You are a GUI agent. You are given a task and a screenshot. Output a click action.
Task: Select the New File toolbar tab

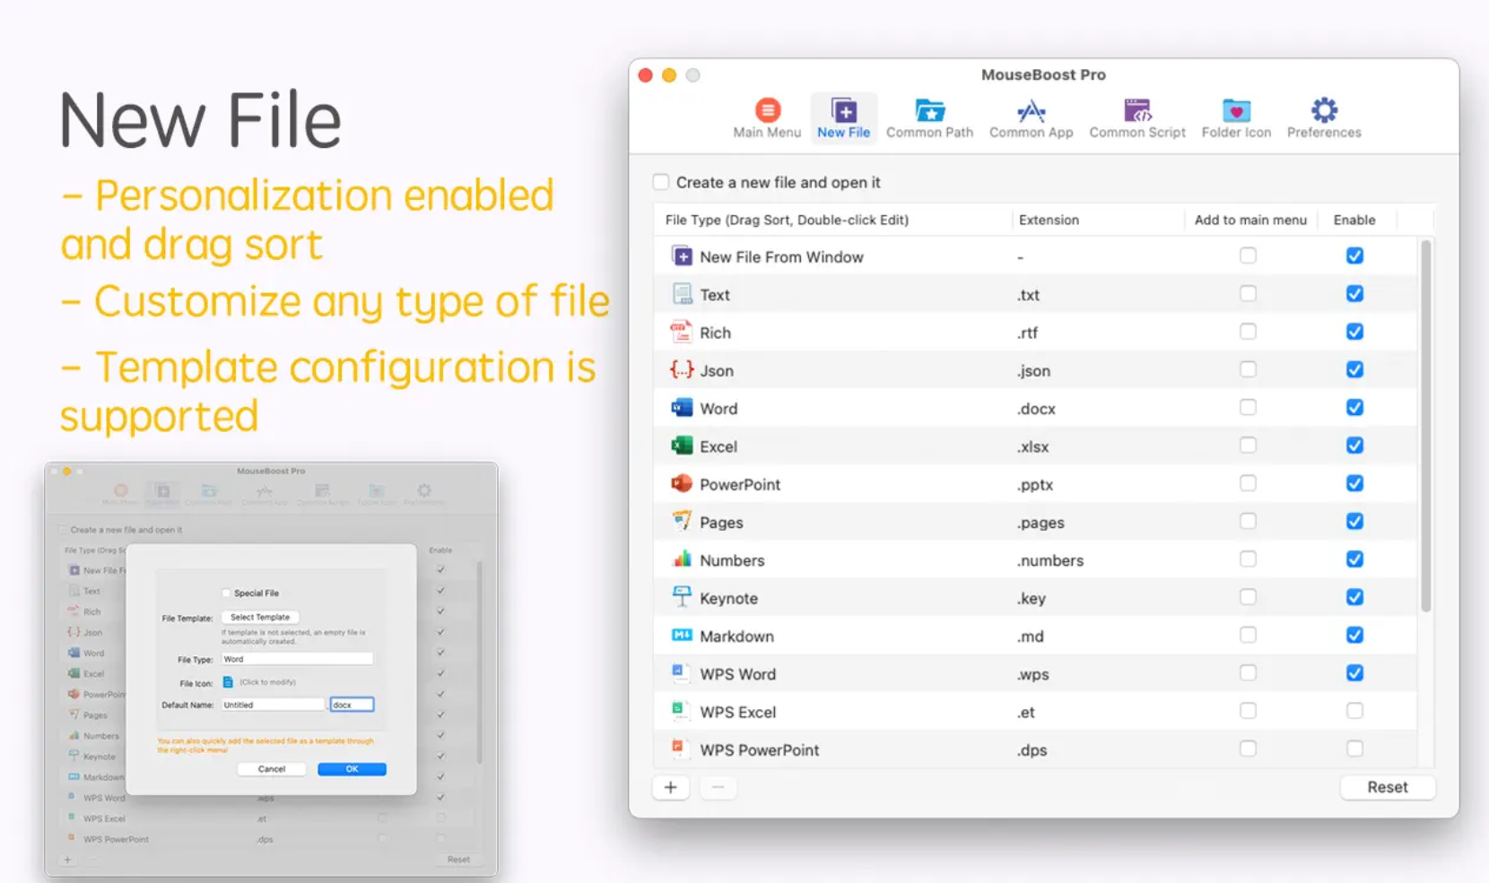point(843,118)
